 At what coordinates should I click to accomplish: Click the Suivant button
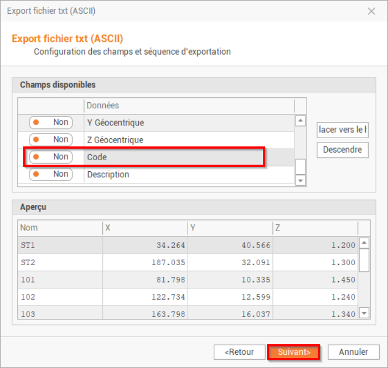click(293, 352)
